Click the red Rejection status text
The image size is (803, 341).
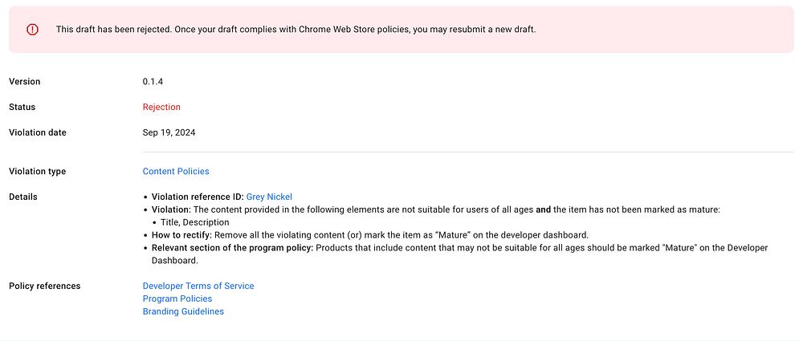pyautogui.click(x=161, y=107)
